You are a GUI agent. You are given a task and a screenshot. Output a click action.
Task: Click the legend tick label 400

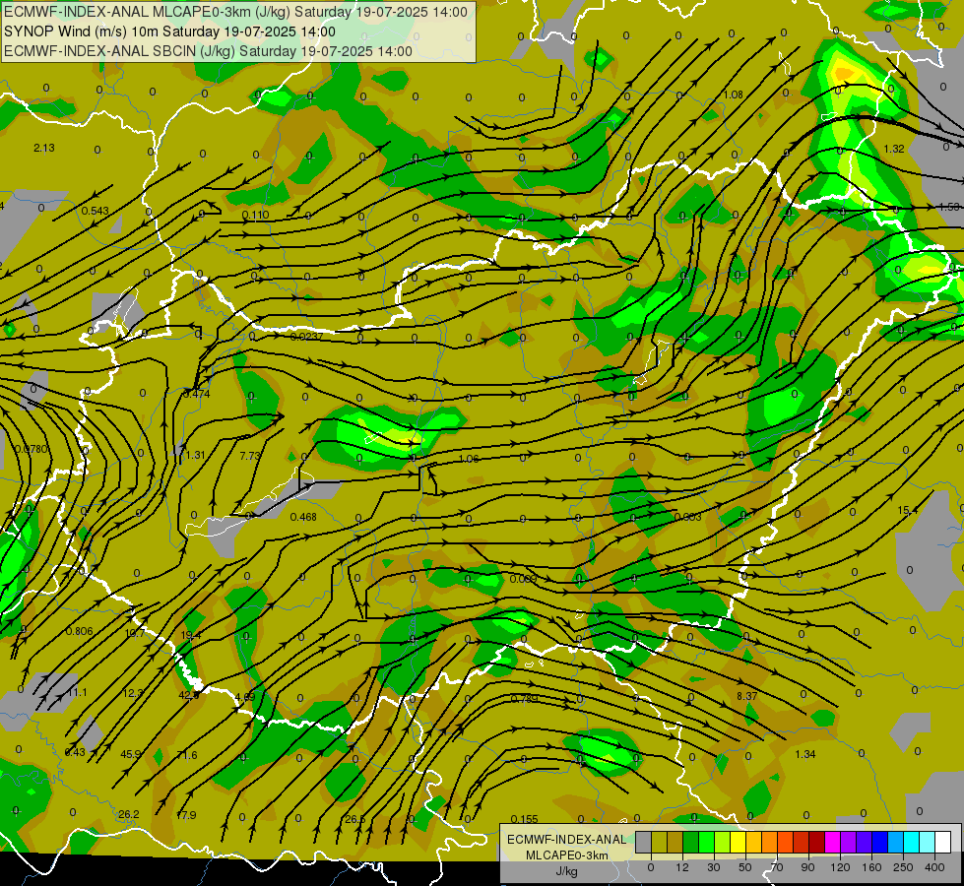tap(934, 867)
